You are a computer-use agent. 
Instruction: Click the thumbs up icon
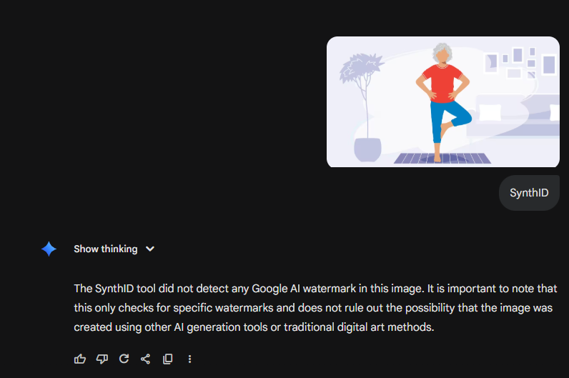(80, 359)
